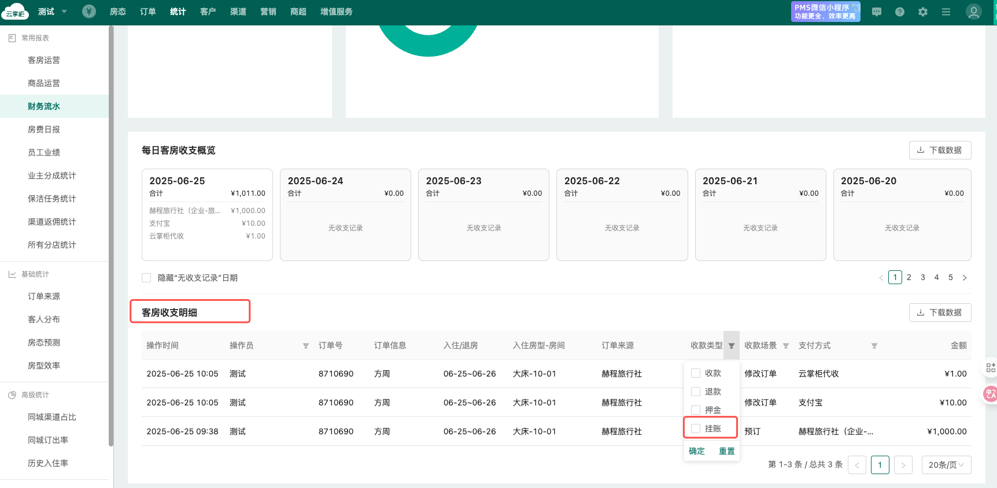Open the 商超 top menu
The width and height of the screenshot is (997, 488).
pos(298,12)
